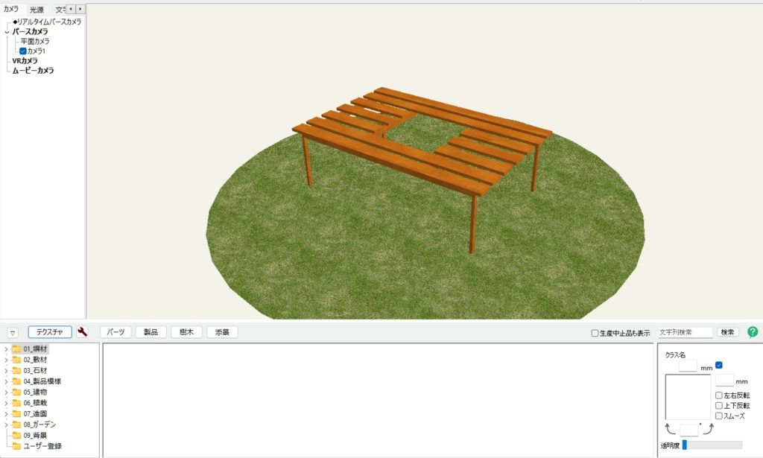Click the 09_背景 folder icon
Image resolution: width=763 pixels, height=458 pixels.
[x=16, y=435]
